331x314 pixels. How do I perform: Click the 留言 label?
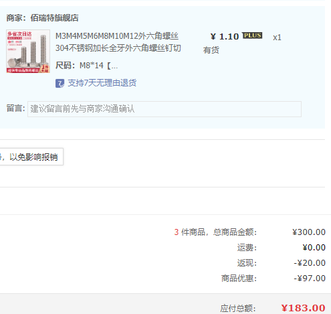pyautogui.click(x=15, y=108)
